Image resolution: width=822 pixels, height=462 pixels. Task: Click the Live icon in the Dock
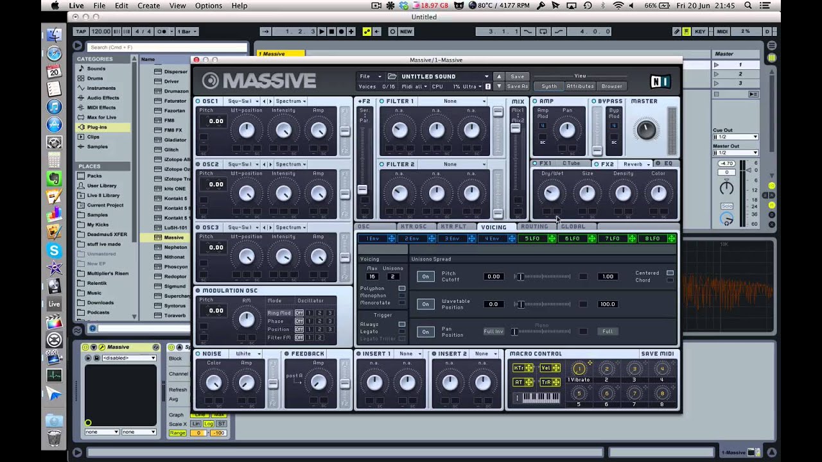click(x=55, y=304)
